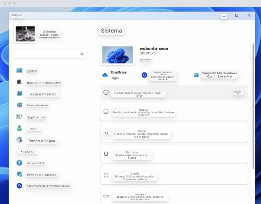Screen dimensions: 261x204
Task: Click the Personalizzazione icon
Action: (x=19, y=105)
